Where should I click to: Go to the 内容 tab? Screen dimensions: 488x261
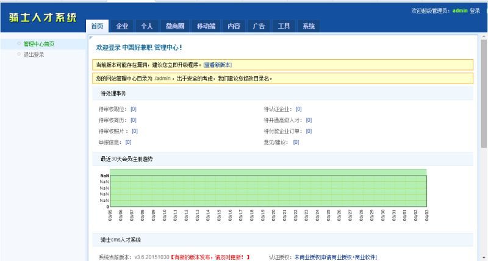[234, 26]
